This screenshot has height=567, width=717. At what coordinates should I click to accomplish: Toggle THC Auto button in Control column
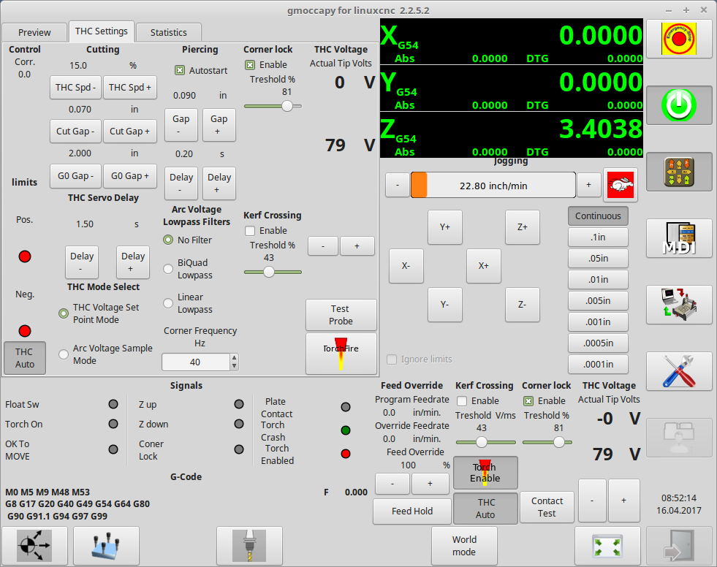point(25,358)
